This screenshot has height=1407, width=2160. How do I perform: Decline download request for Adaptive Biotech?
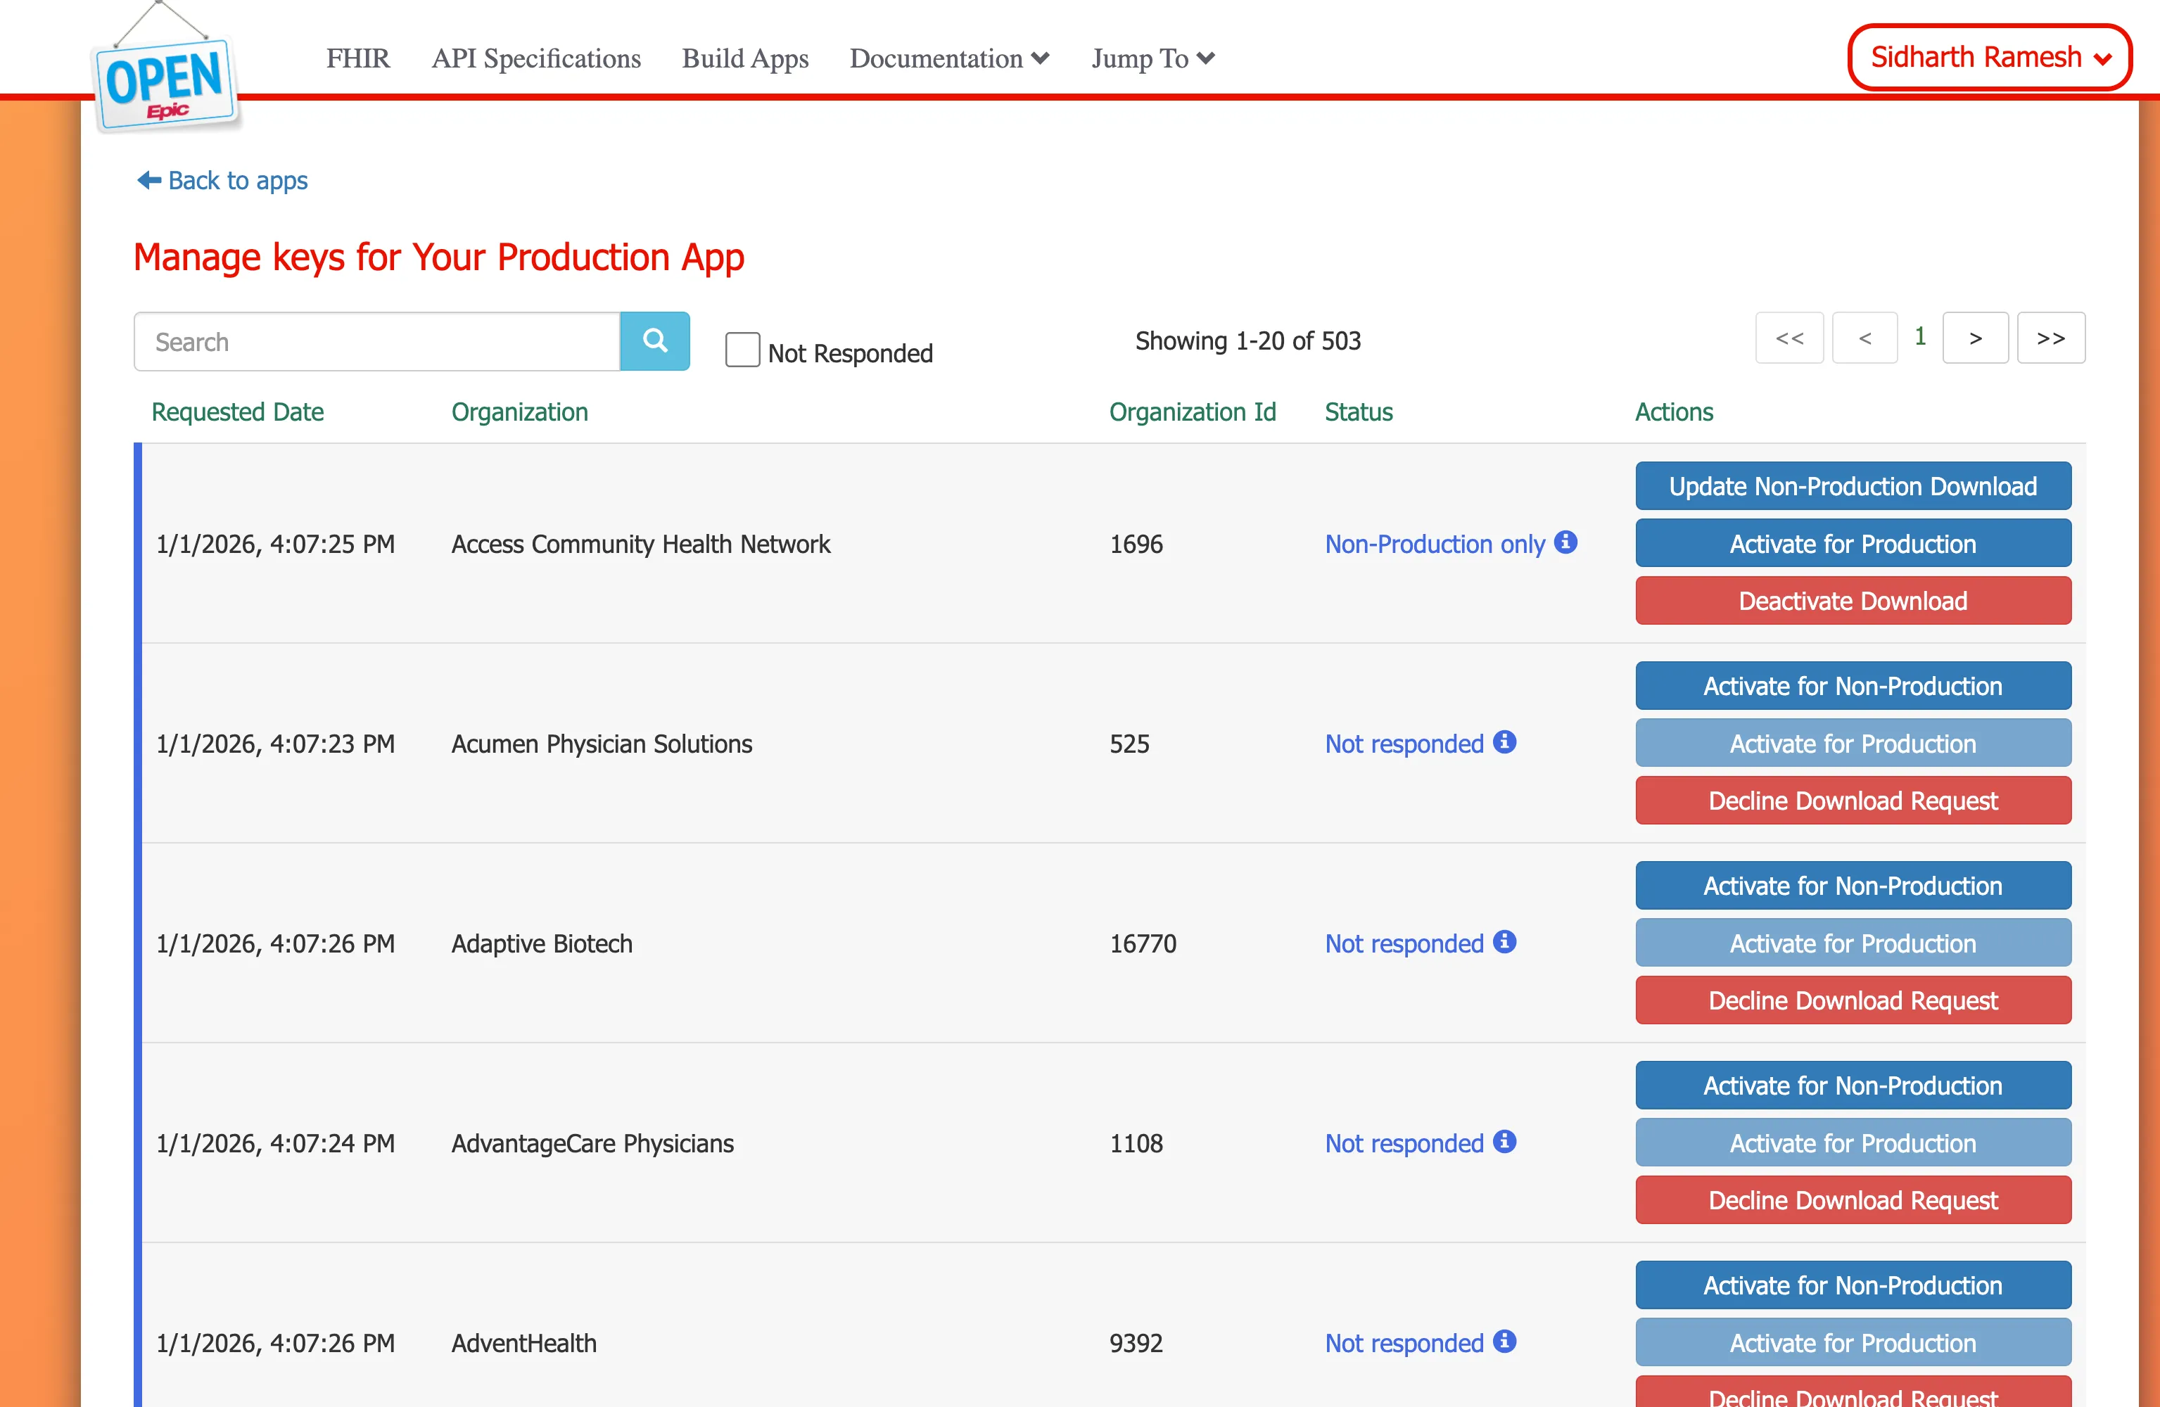(1853, 1000)
